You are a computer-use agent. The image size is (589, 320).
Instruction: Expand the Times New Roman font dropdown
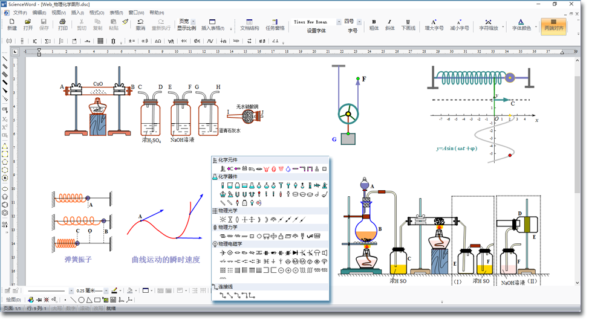pos(339,22)
